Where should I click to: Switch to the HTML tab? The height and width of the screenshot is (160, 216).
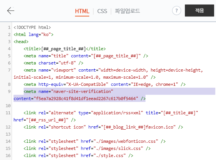82,11
